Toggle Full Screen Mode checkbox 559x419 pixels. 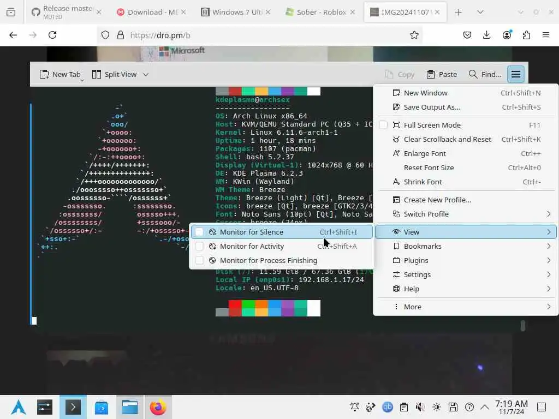383,125
